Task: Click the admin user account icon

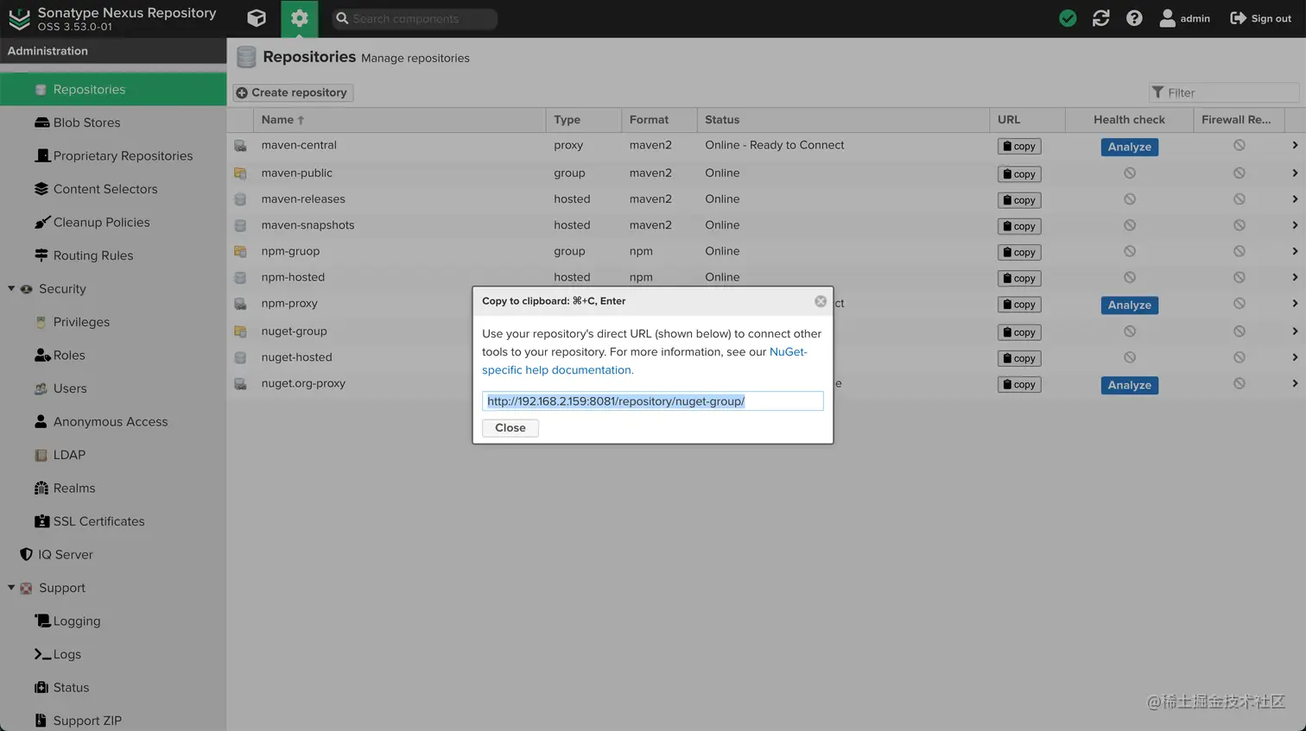Action: (1167, 18)
